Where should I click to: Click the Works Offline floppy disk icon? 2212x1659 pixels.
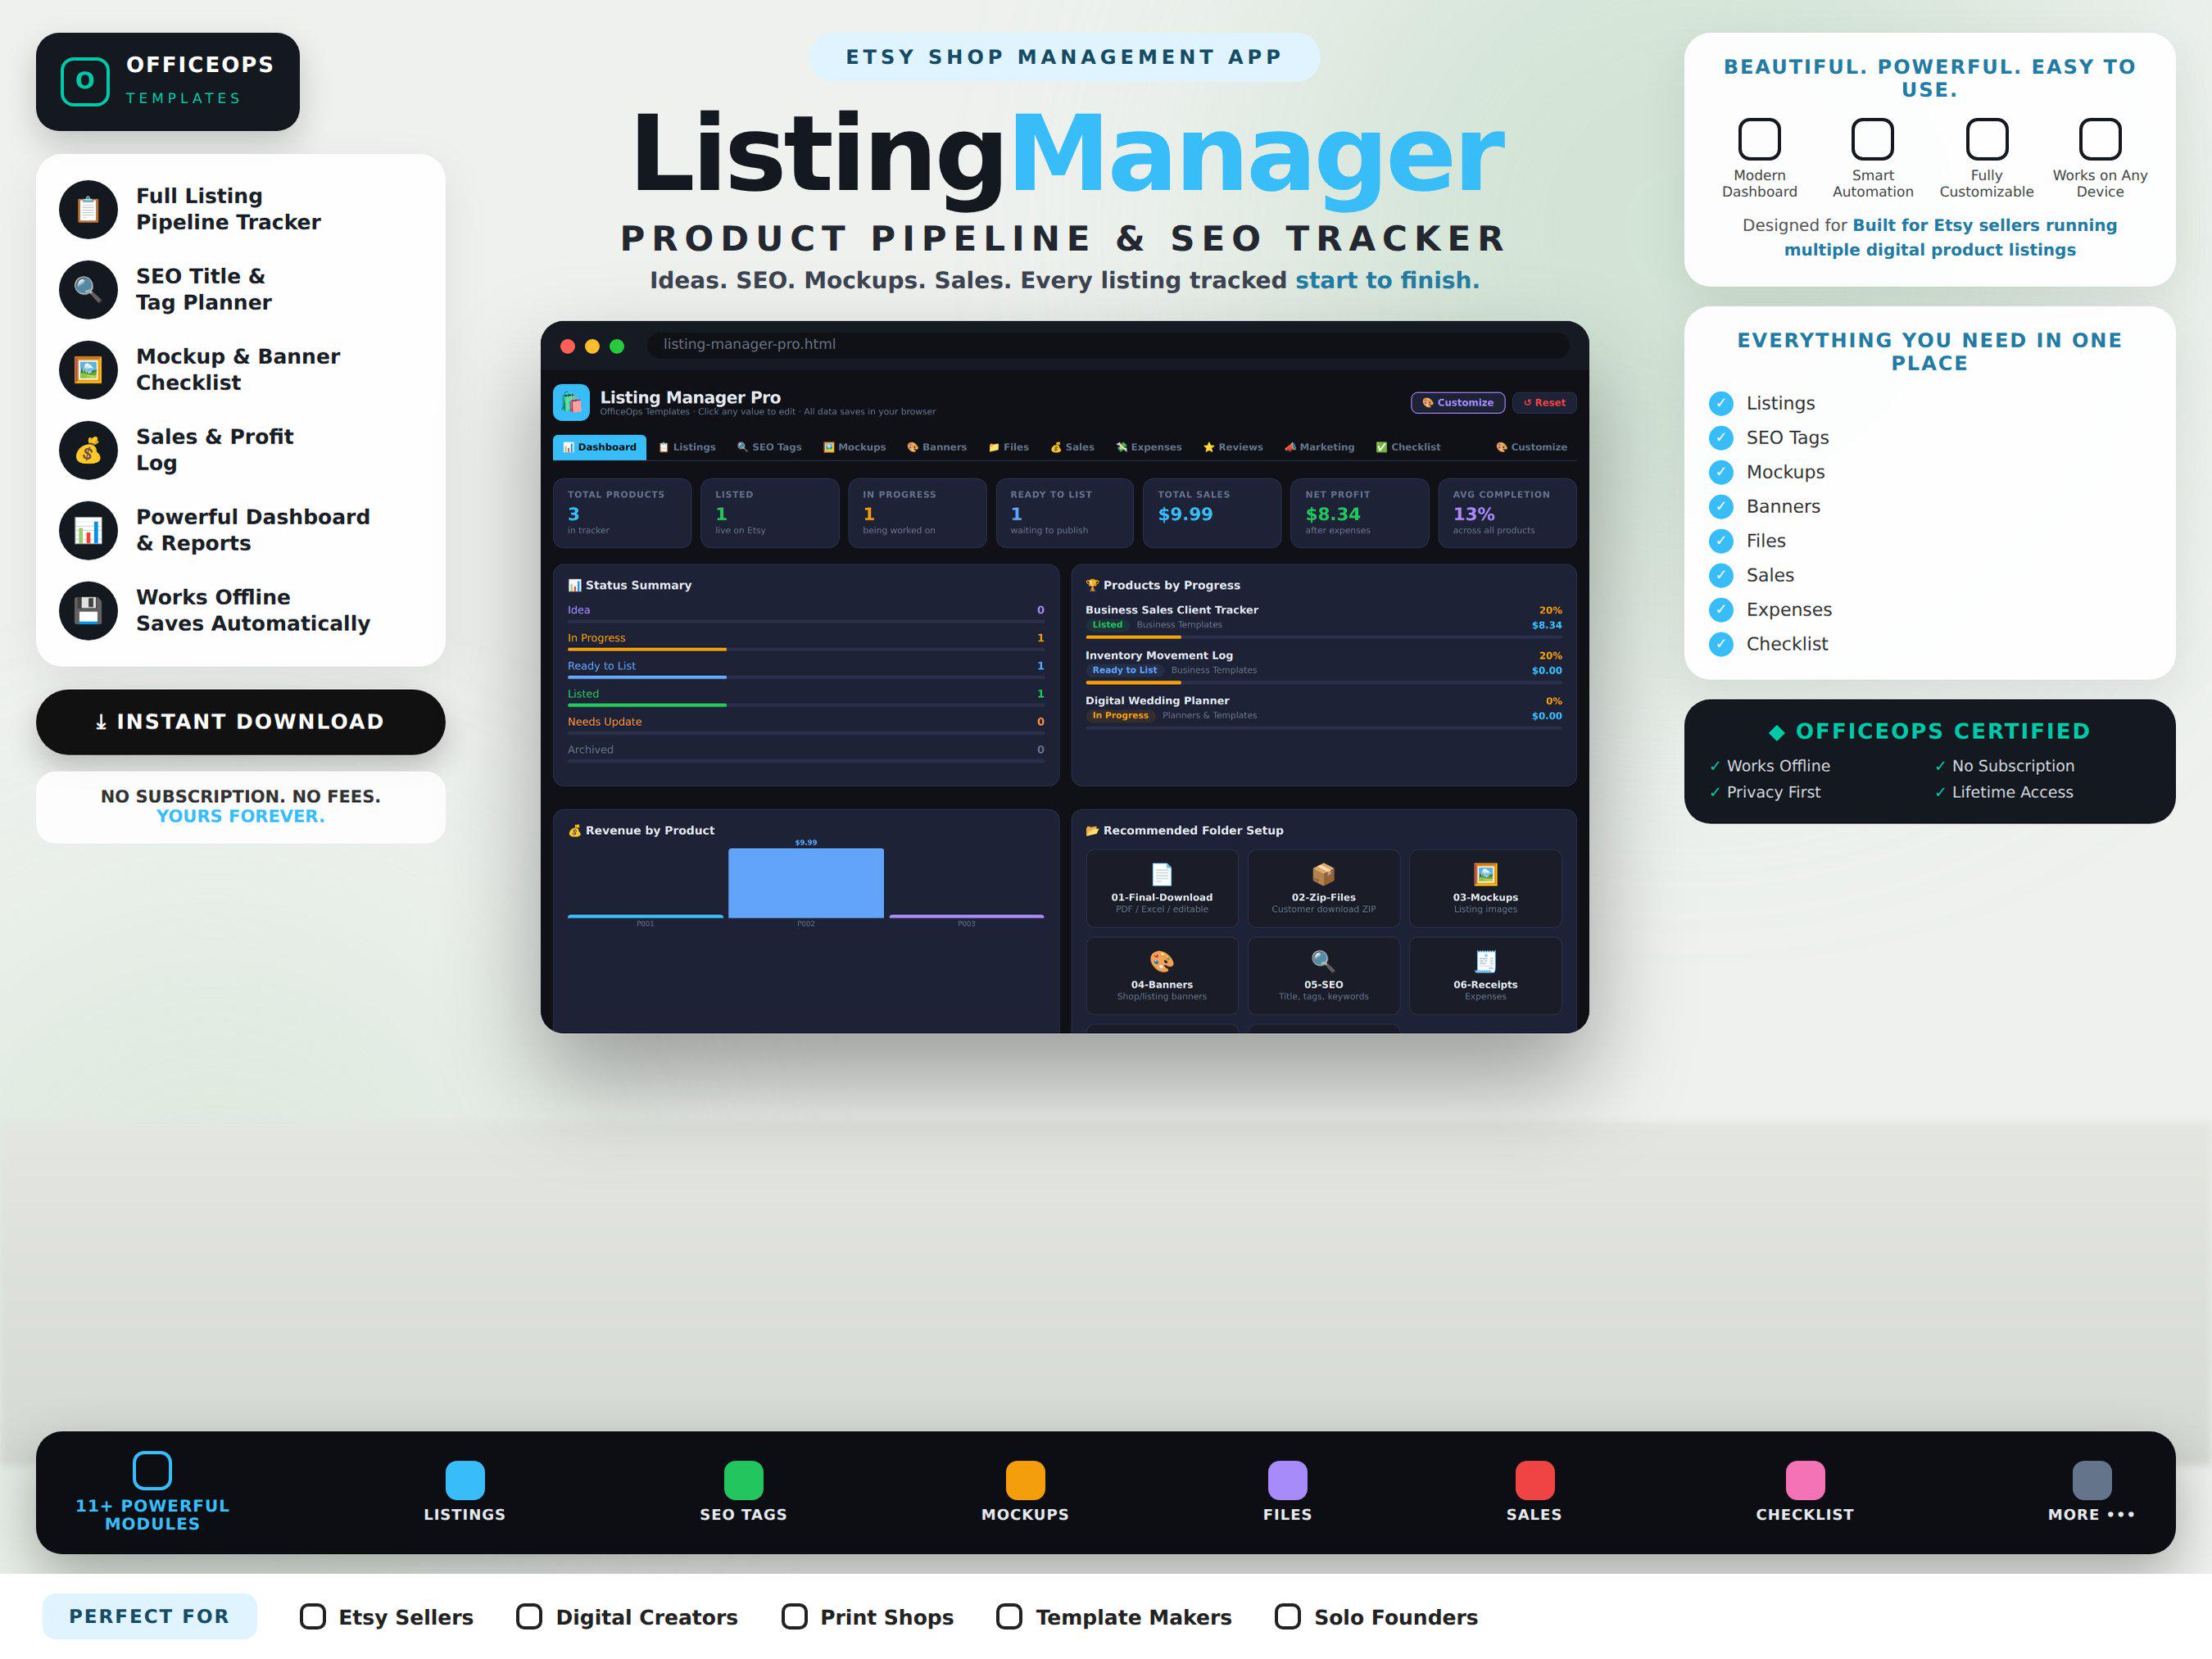(88, 610)
